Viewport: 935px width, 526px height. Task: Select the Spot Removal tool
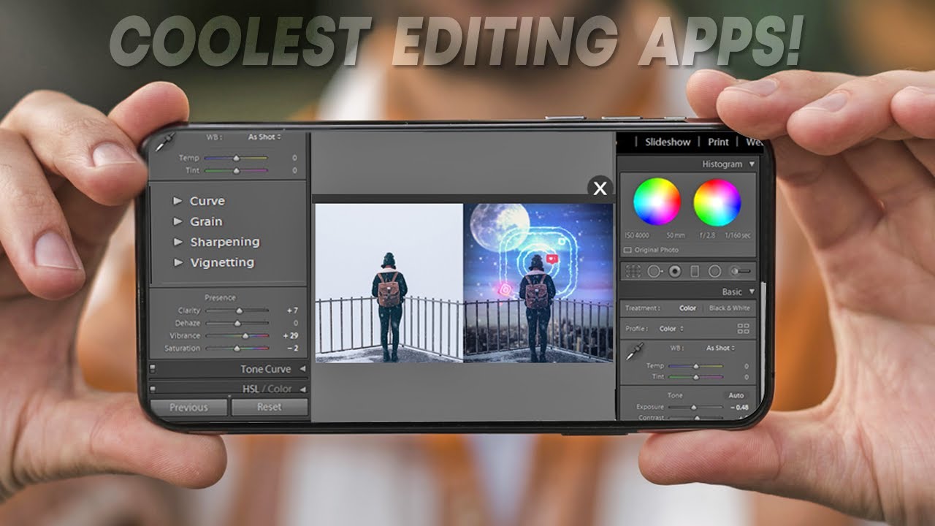tap(653, 271)
